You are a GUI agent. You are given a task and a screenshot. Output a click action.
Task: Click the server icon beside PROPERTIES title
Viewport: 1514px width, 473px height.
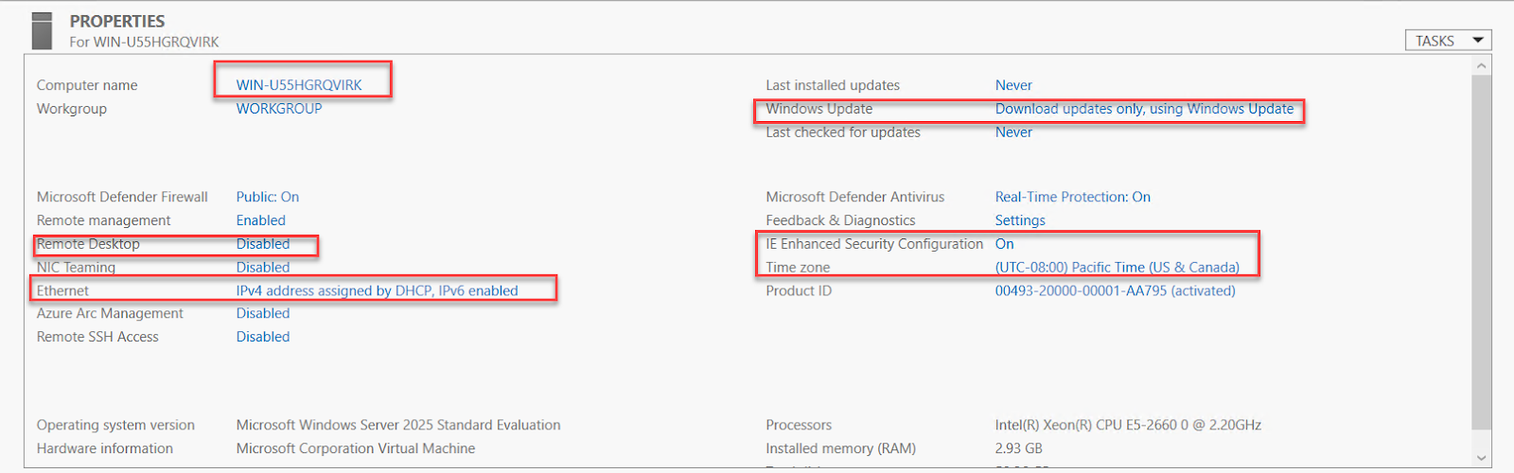[x=42, y=30]
